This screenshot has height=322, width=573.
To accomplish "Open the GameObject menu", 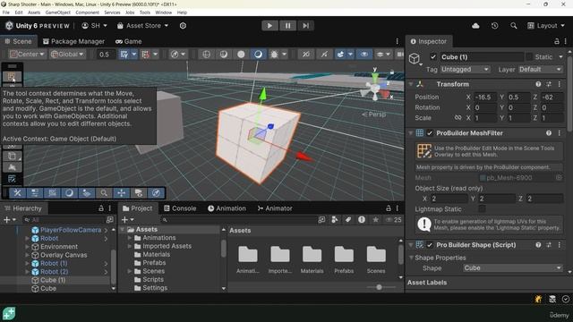I will coord(57,13).
